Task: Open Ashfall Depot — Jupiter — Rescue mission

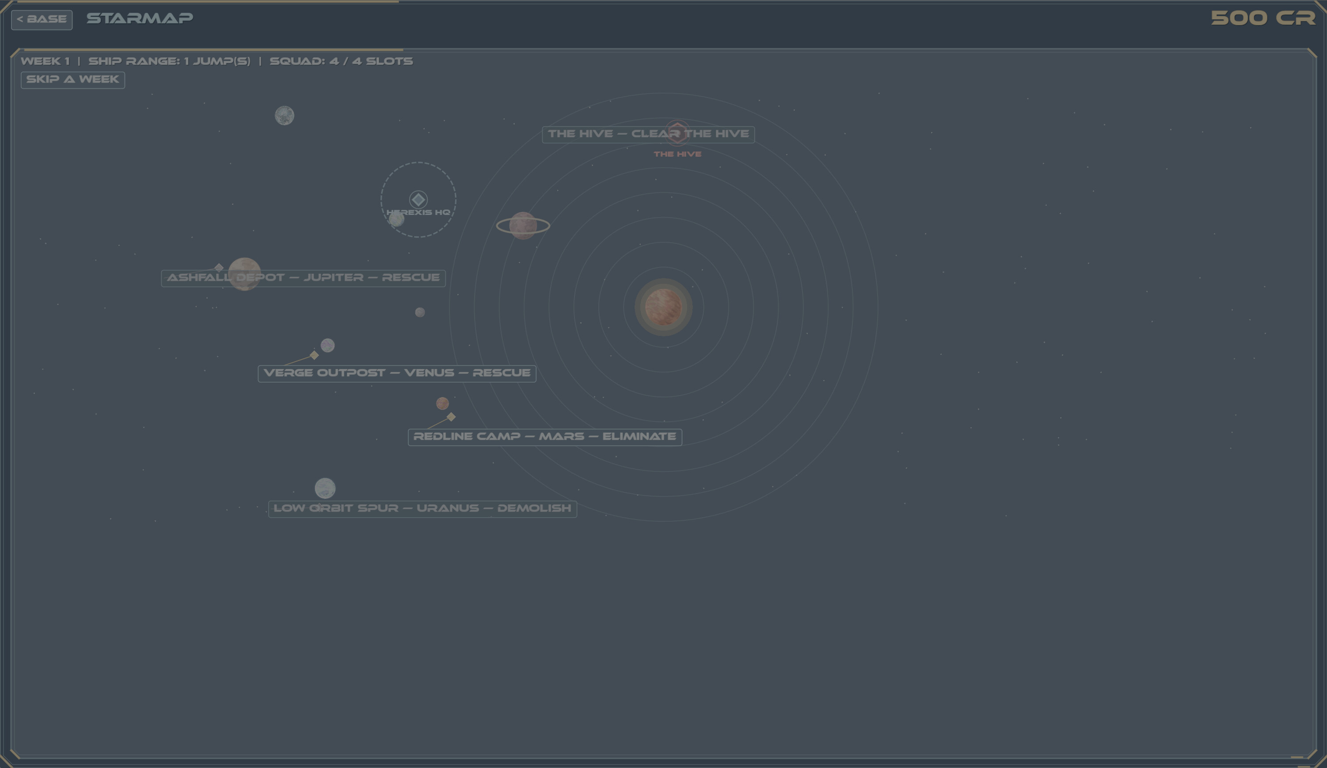Action: pyautogui.click(x=303, y=278)
